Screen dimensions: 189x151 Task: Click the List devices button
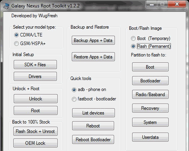[x=93, y=113]
